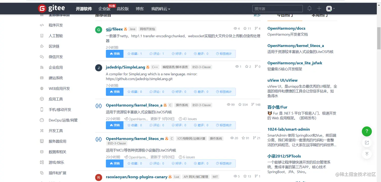Click the 数据库相关 database icon
Image resolution: width=381 pixels, height=182 pixels.
click(42, 152)
